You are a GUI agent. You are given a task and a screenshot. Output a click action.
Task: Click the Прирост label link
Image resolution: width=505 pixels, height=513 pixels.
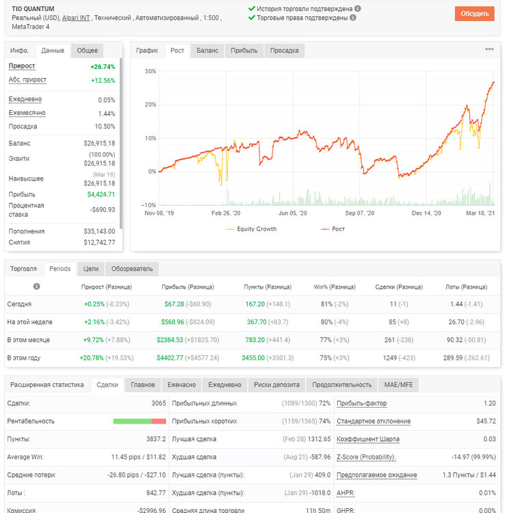point(22,66)
